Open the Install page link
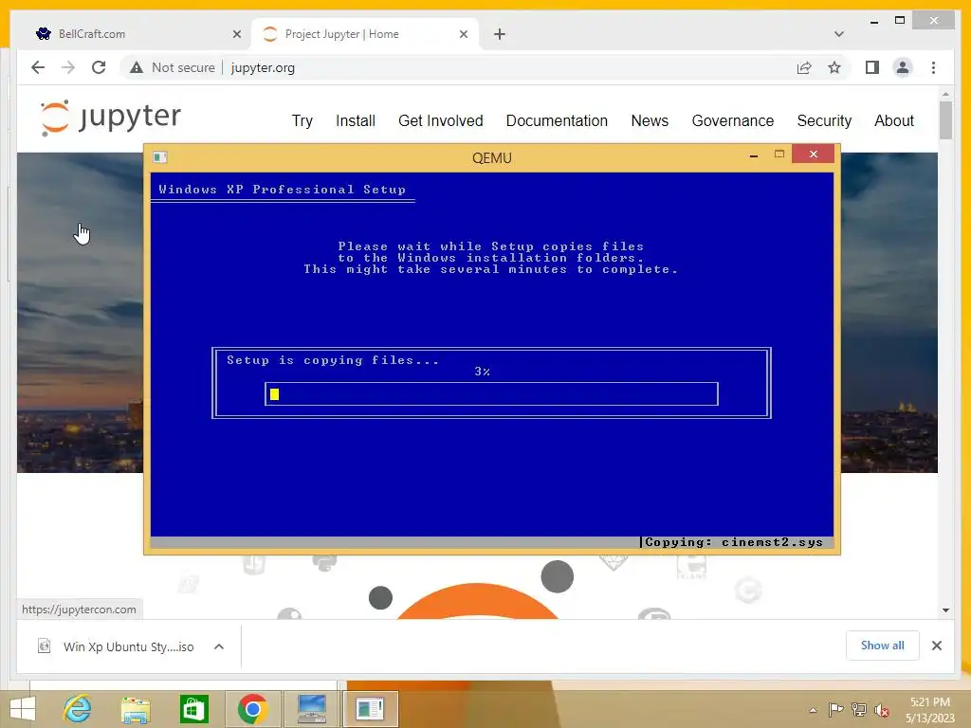This screenshot has height=728, width=971. [356, 120]
